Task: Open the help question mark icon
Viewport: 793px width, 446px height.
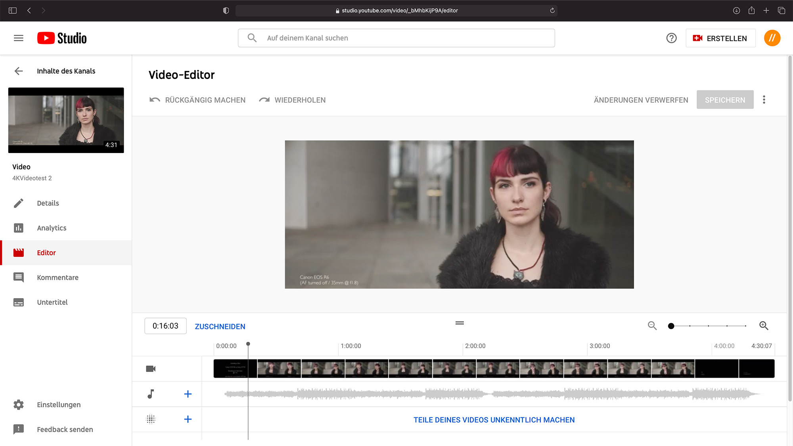Action: tap(671, 38)
